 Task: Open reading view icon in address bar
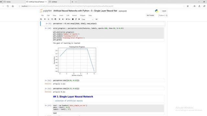click(x=184, y=6)
